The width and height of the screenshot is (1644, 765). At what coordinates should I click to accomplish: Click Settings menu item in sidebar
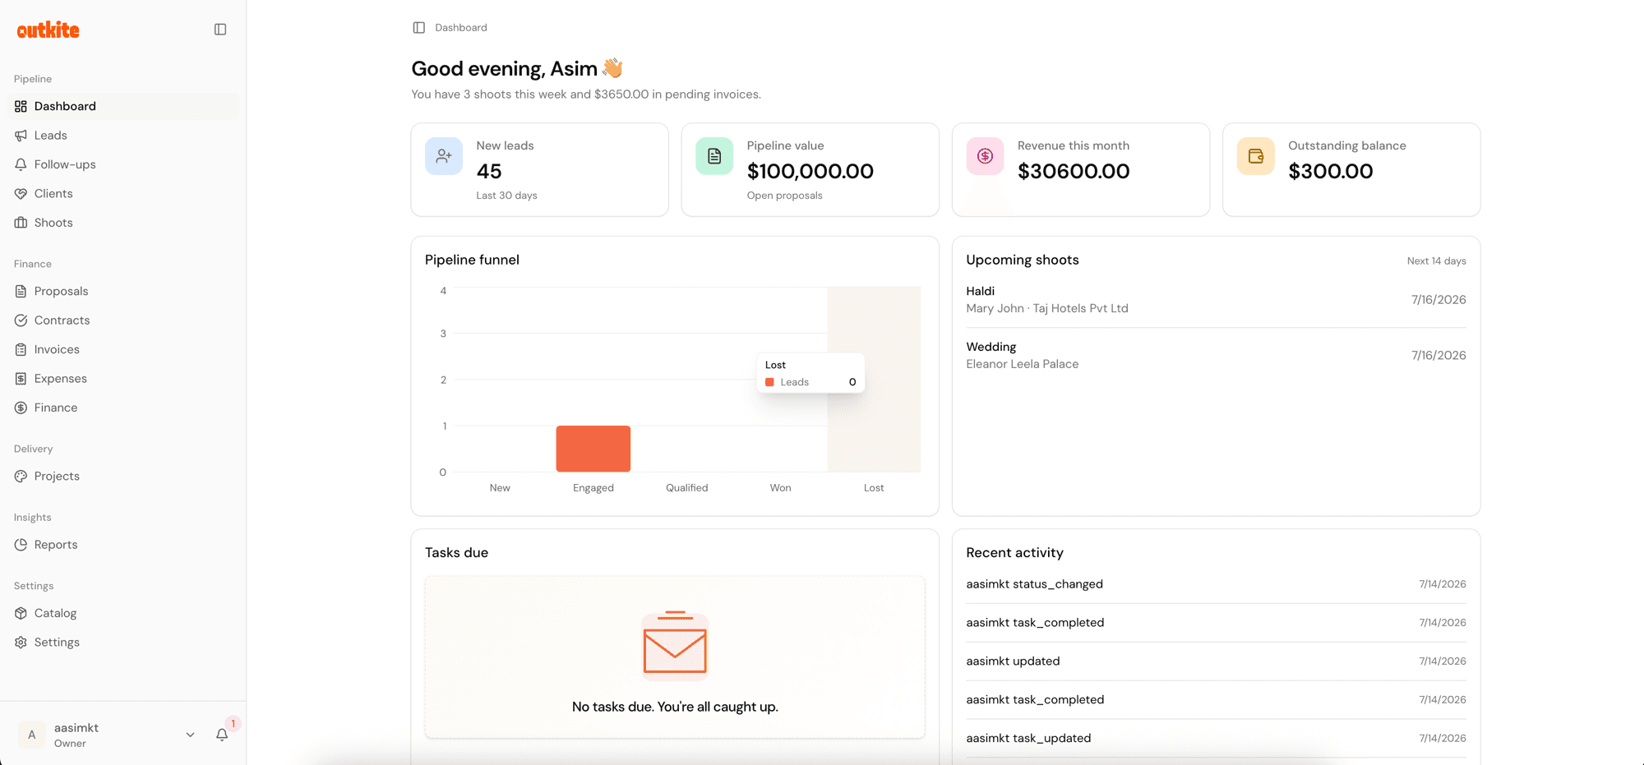pos(123,643)
